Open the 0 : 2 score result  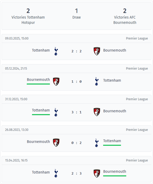(x=77, y=143)
